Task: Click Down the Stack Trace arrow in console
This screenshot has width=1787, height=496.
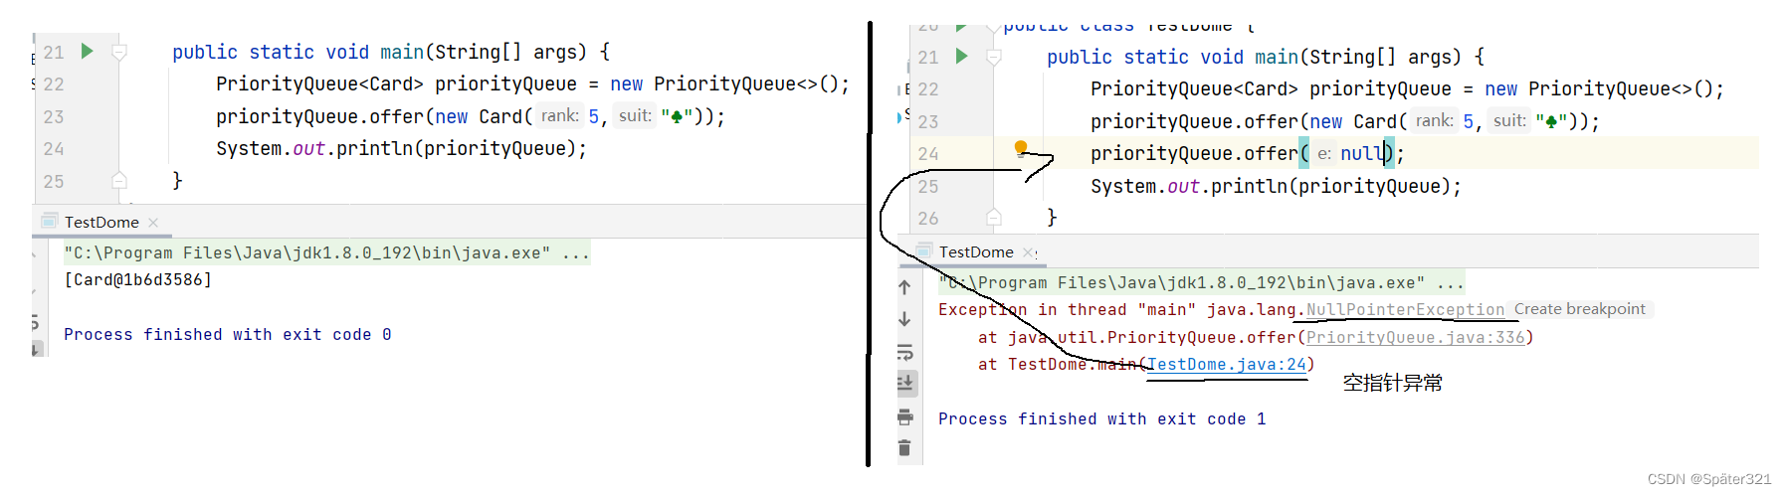Action: [x=904, y=319]
